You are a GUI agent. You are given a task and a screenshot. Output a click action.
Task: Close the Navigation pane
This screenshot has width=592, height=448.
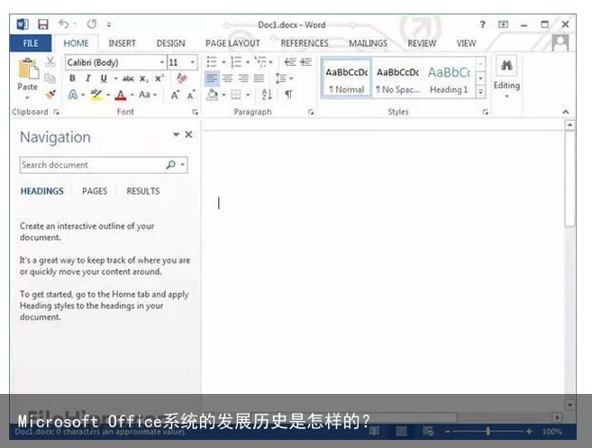(x=189, y=134)
